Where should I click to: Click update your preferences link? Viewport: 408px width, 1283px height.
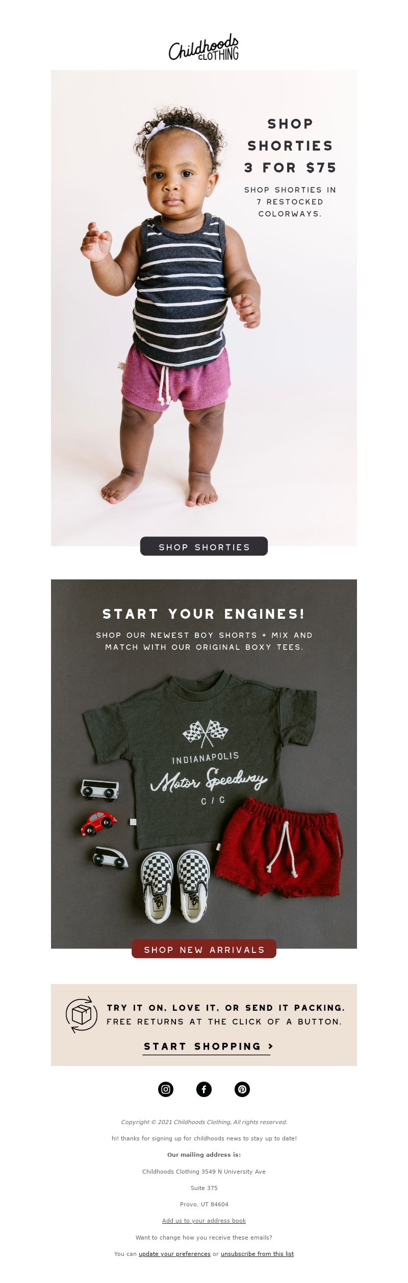pos(174,1254)
